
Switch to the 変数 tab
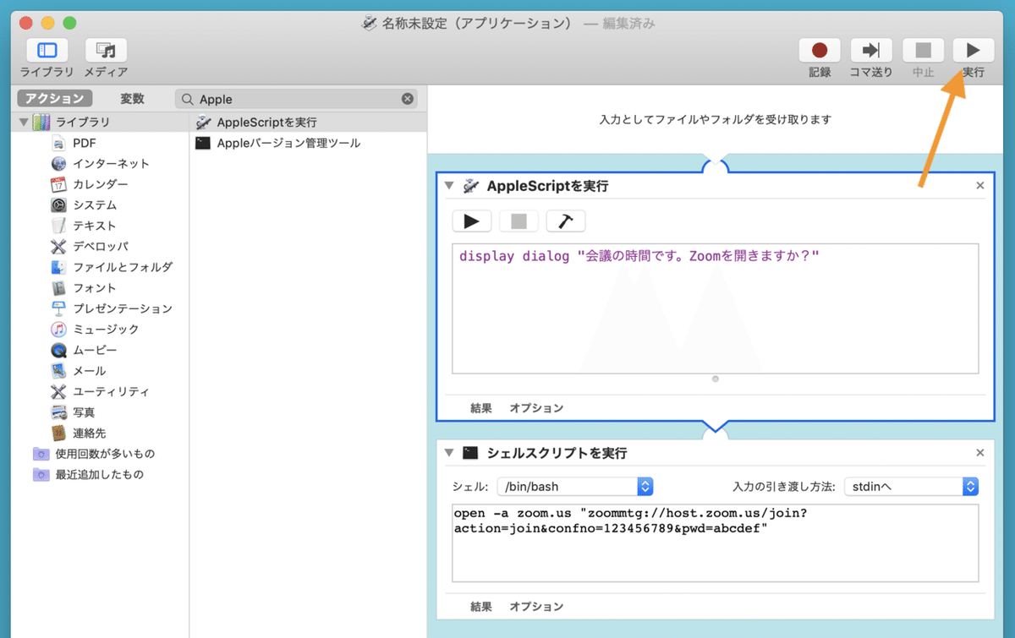pyautogui.click(x=132, y=98)
